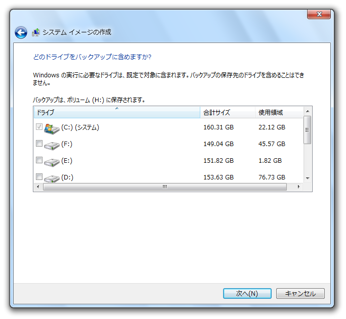This screenshot has height=319, width=346.
Task: Check the D: drive checkbox
Action: [x=39, y=176]
